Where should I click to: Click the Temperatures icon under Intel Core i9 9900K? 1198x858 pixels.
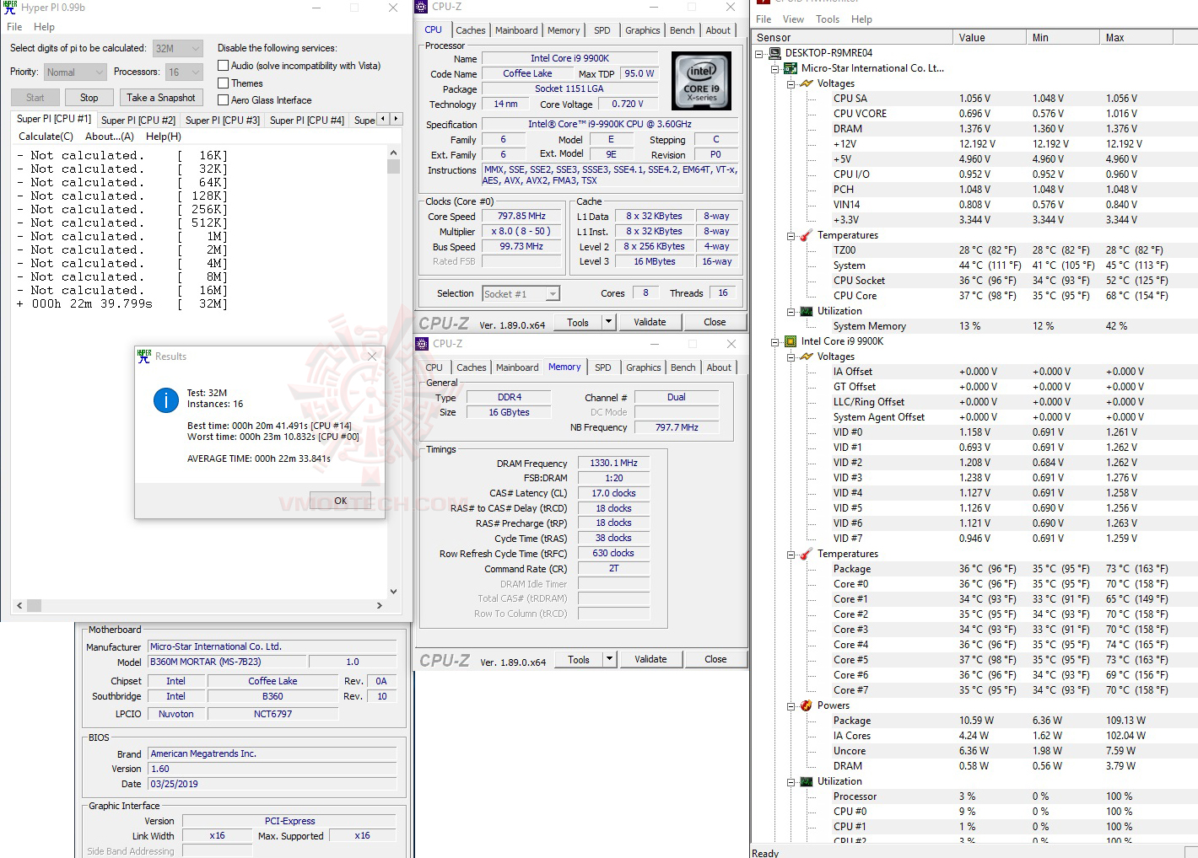click(807, 554)
